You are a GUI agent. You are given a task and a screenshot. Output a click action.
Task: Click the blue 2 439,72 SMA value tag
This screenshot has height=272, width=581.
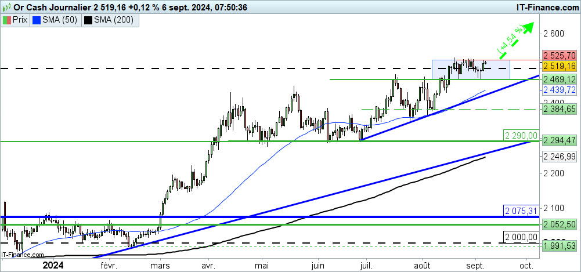(x=560, y=90)
